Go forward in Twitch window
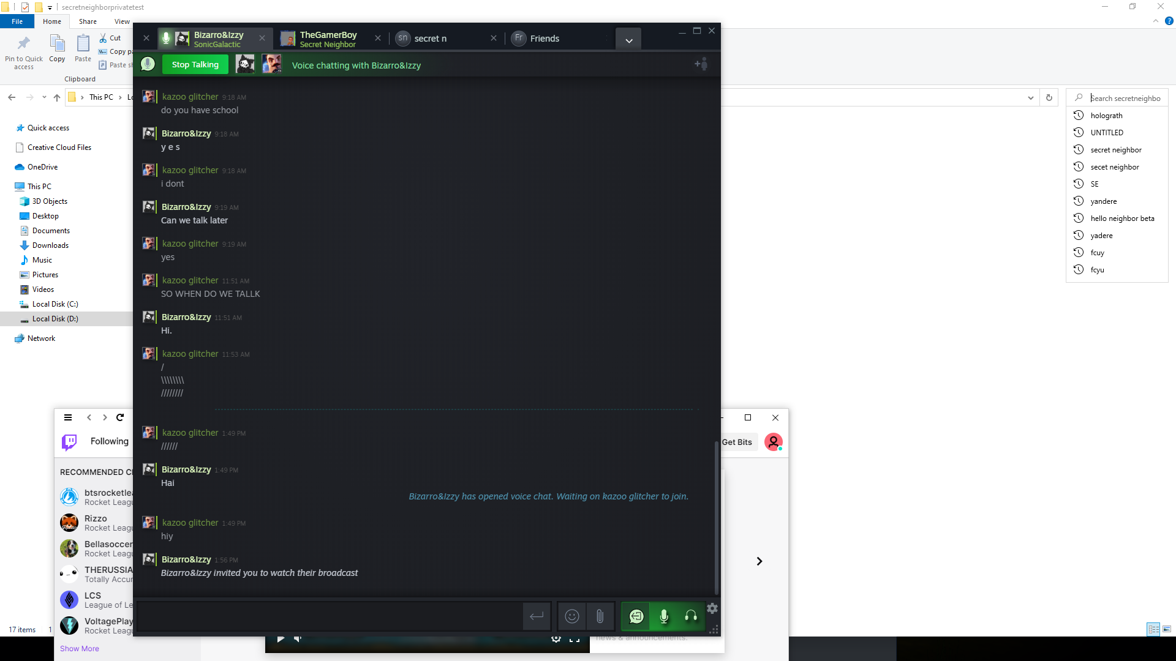The height and width of the screenshot is (661, 1176). click(x=105, y=417)
